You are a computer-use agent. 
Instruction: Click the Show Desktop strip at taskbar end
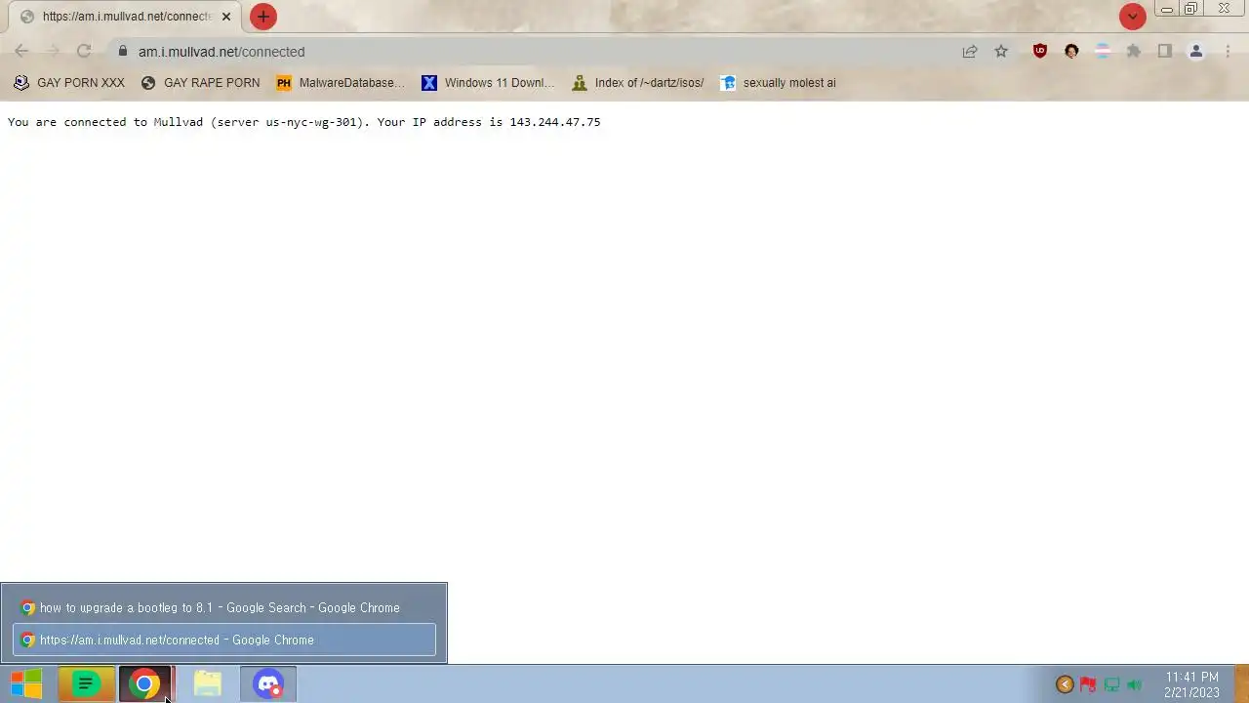[x=1242, y=683]
